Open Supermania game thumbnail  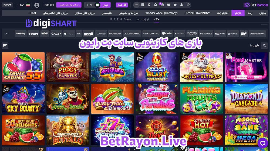[x=112, y=67]
